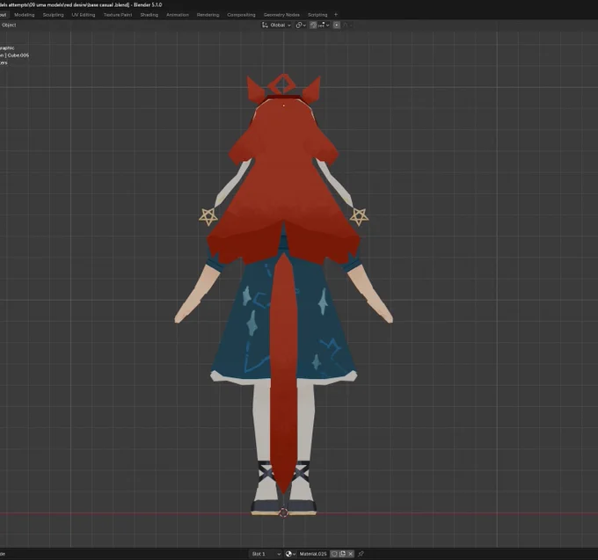Browse materials with the sphere icon
This screenshot has width=598, height=560.
tap(290, 554)
